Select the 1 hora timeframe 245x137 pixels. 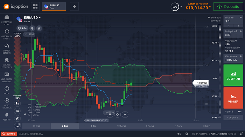point(178,126)
